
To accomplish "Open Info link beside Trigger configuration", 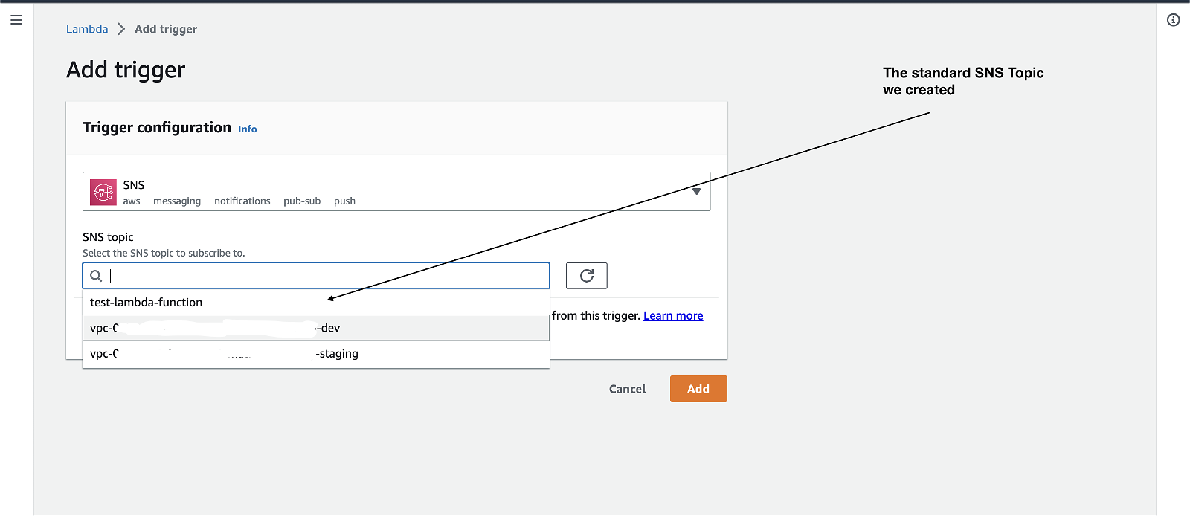I will coord(248,129).
